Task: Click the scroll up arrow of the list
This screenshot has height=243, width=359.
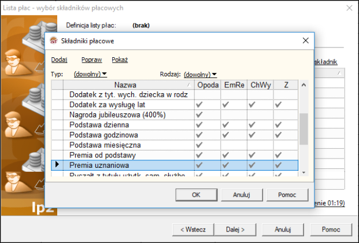Action: tap(304, 85)
